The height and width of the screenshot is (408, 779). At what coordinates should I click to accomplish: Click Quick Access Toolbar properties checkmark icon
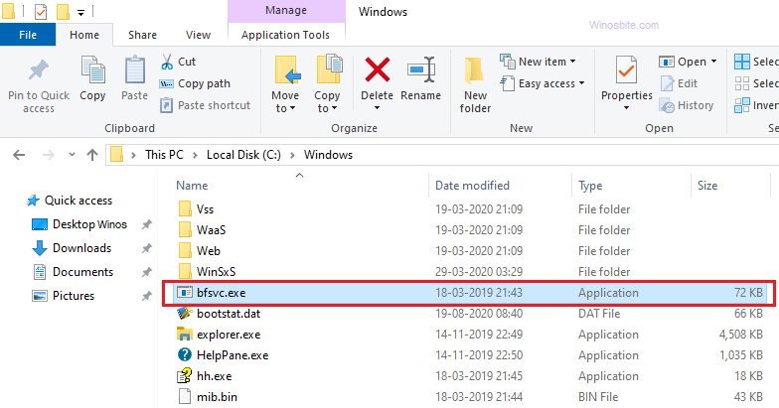[40, 11]
